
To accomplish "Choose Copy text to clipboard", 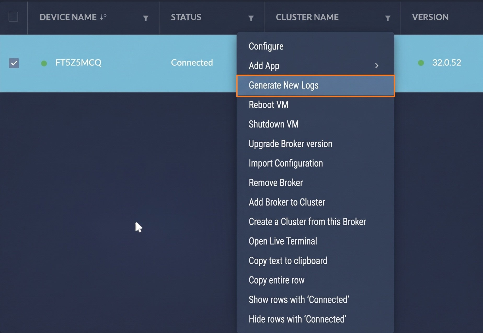I will click(x=315, y=261).
